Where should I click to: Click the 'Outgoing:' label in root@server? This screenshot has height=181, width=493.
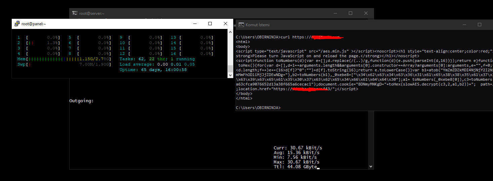click(x=81, y=101)
